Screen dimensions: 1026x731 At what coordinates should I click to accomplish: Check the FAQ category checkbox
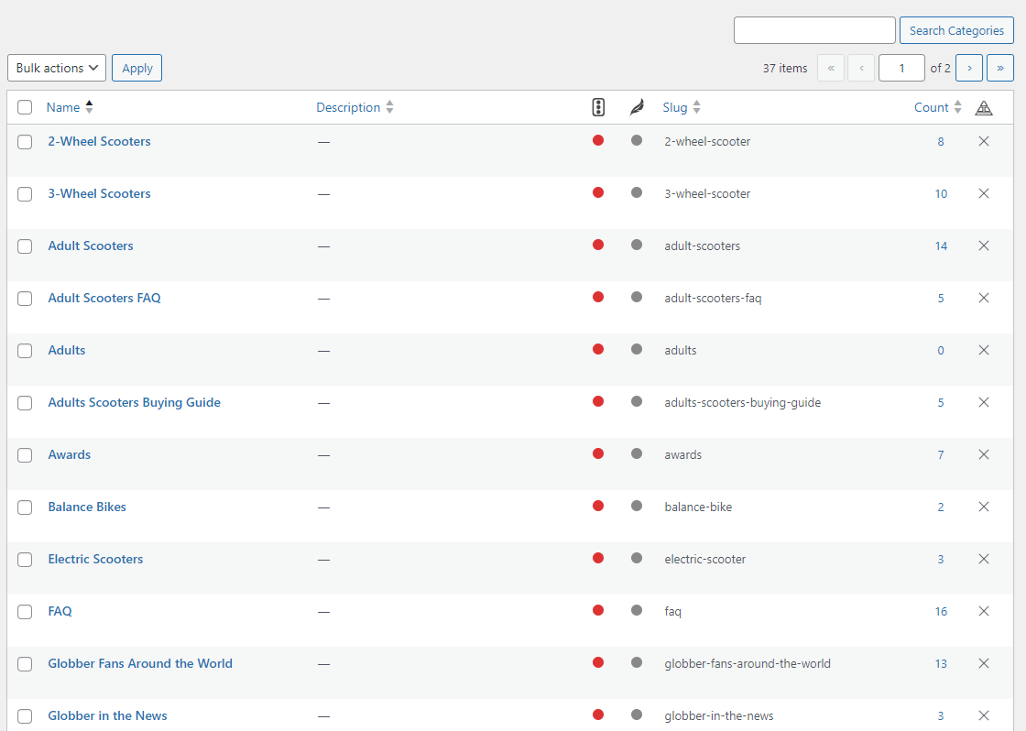(25, 612)
